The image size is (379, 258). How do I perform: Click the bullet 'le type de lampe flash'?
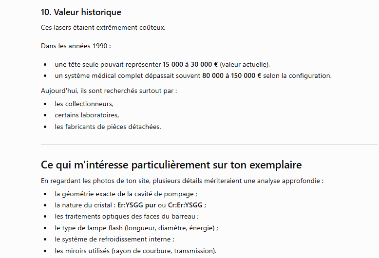tap(136, 228)
